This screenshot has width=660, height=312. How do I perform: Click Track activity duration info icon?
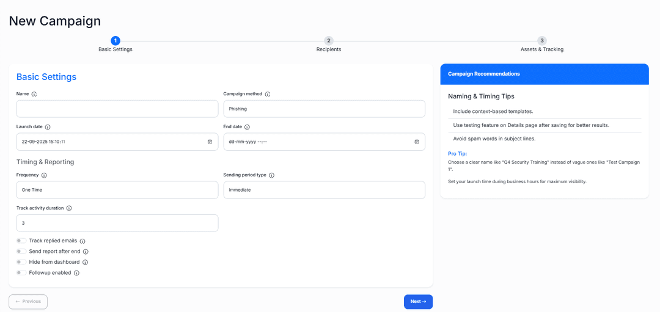coord(69,208)
